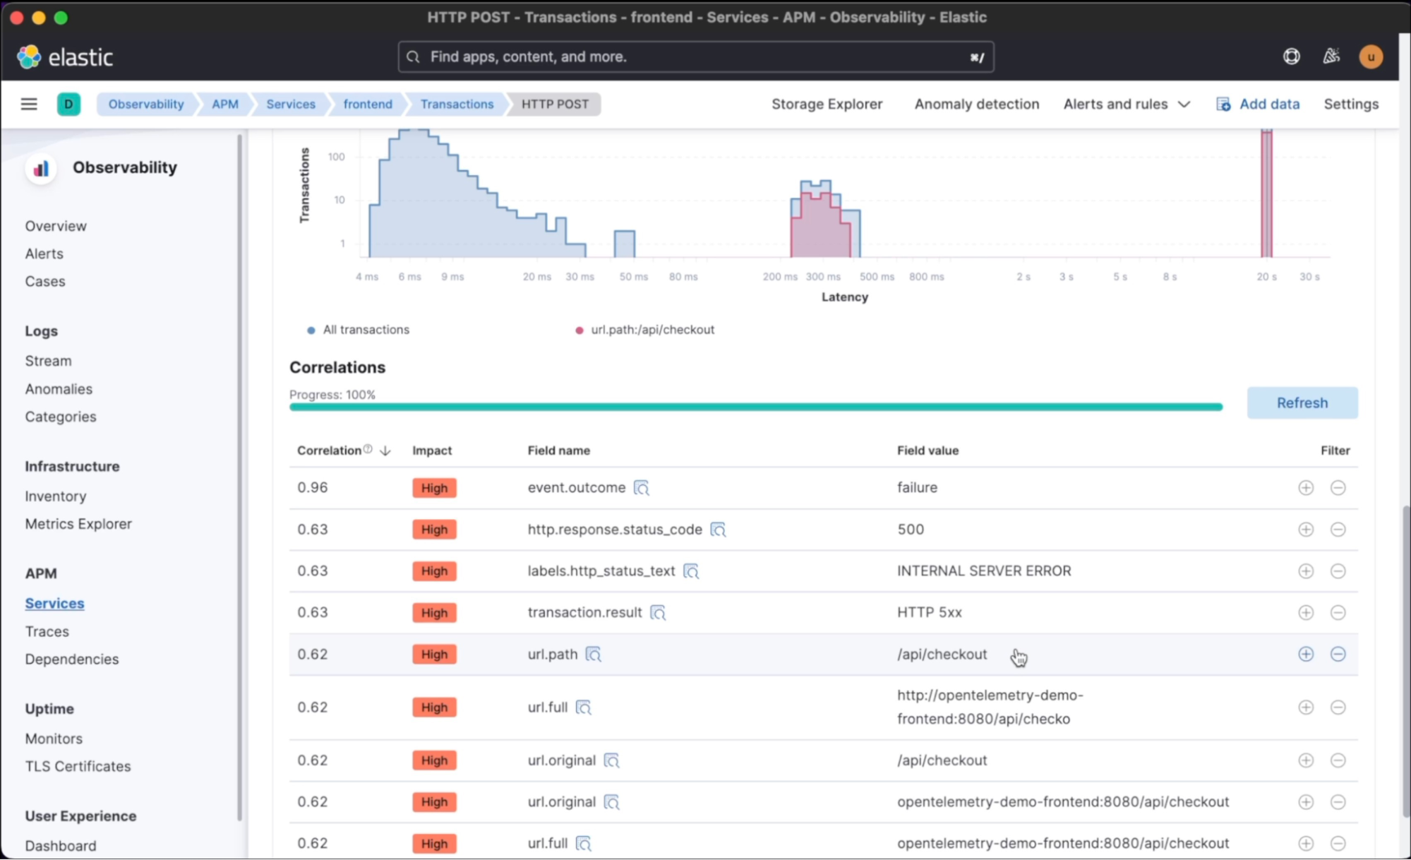Add filter for event.outcome failure
The height and width of the screenshot is (860, 1411).
[x=1306, y=488]
